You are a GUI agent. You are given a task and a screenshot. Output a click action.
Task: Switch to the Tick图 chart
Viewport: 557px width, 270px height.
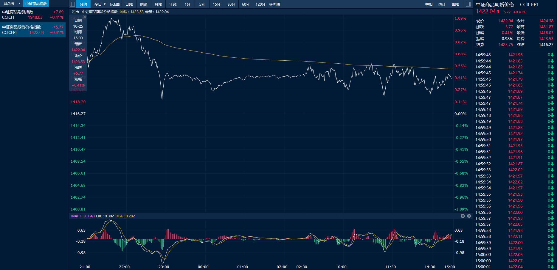(x=114, y=4)
